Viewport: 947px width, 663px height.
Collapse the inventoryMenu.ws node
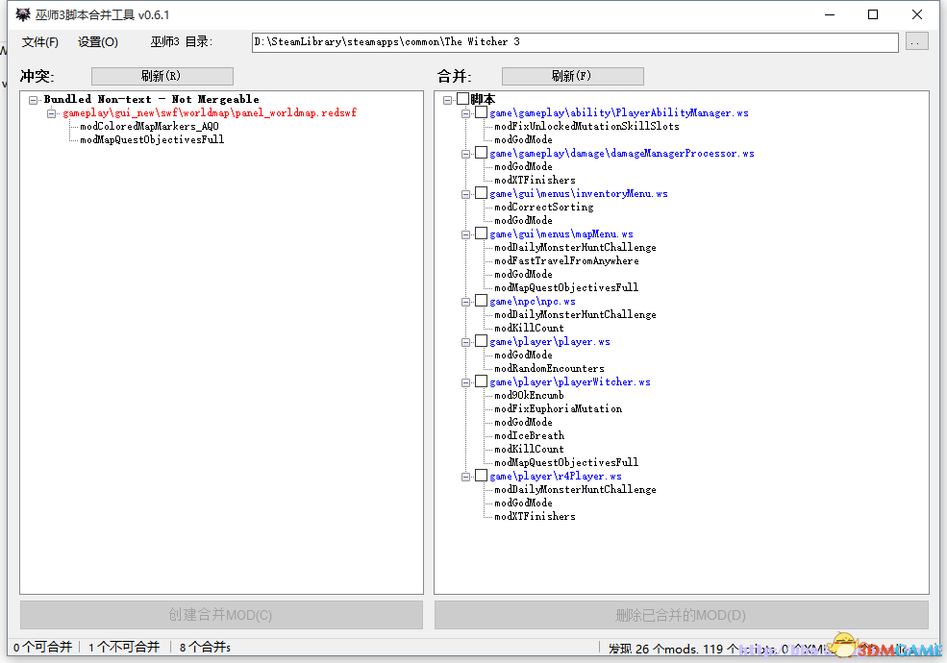(465, 194)
